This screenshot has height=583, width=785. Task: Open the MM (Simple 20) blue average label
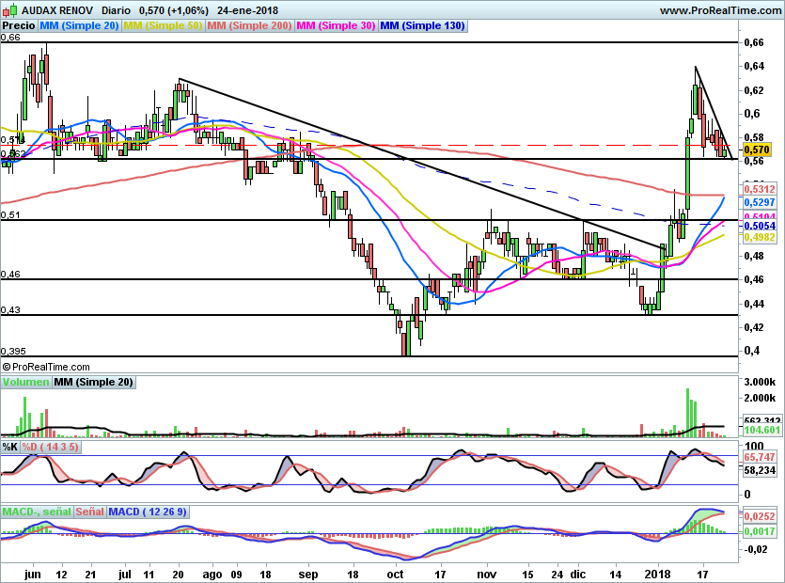[x=79, y=25]
